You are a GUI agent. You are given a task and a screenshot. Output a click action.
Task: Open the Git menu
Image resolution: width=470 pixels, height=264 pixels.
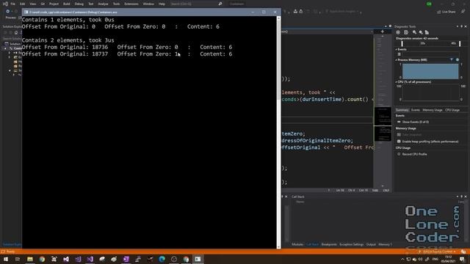coord(43,4)
